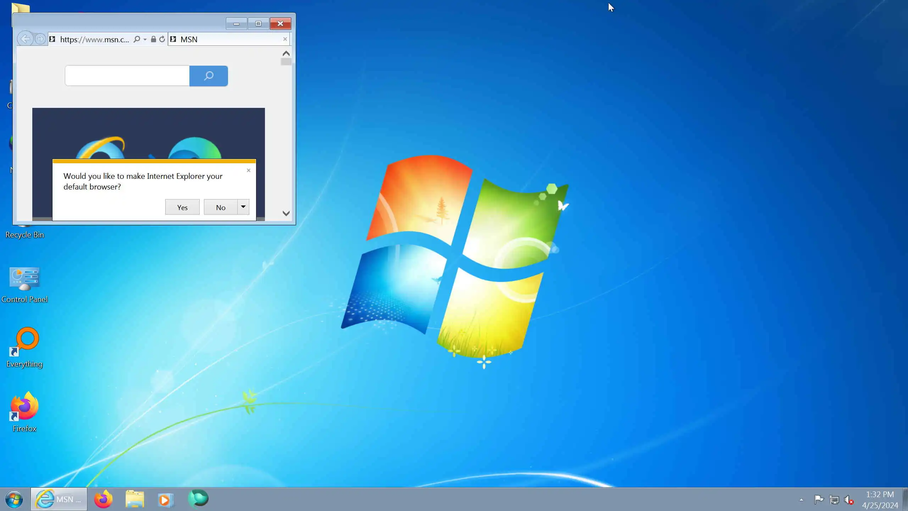
Task: Click the IE back navigation arrow
Action: [25, 39]
